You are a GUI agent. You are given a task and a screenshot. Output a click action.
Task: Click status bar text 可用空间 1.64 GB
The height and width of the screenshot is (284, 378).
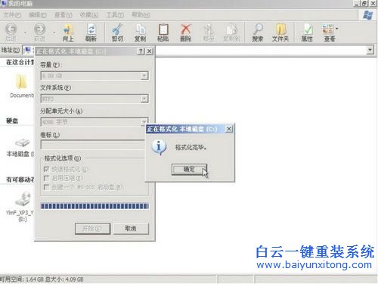click(x=42, y=279)
